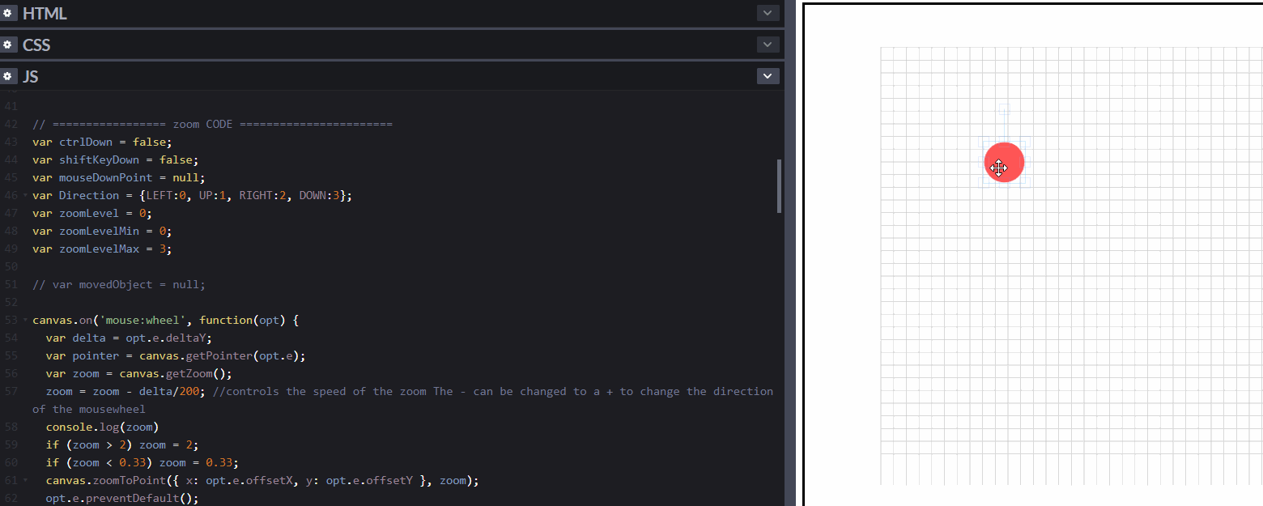Expand the HTML panel chevron
The image size is (1263, 506).
(x=767, y=13)
